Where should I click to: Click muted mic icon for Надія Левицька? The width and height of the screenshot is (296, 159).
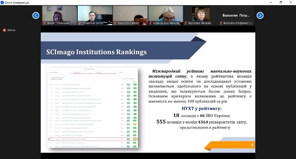pos(44,23)
